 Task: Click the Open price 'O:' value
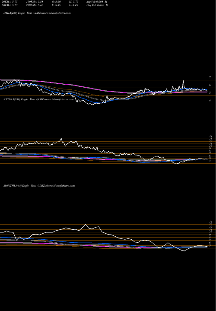coord(56,2)
